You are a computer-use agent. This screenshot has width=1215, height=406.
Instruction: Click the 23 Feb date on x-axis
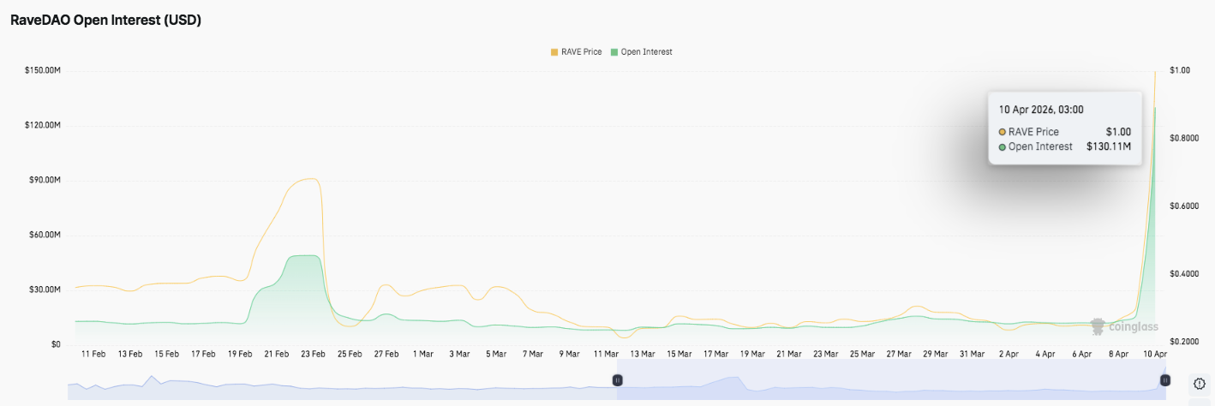coord(314,353)
